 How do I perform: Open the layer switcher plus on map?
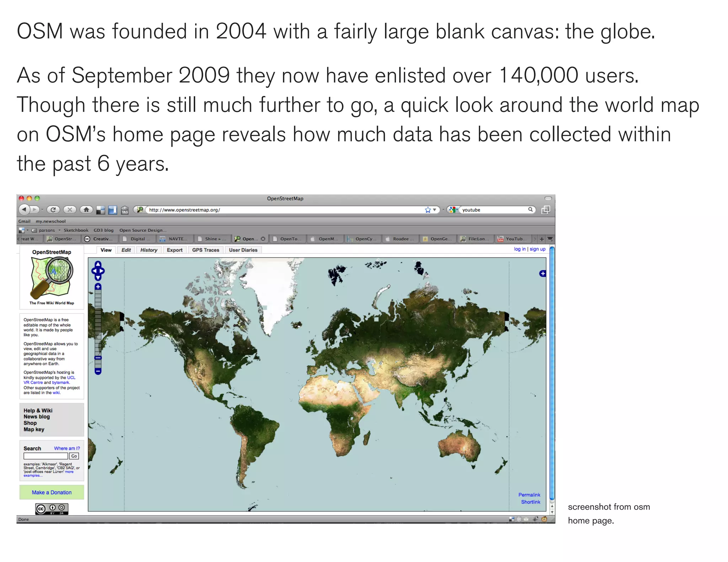point(542,274)
